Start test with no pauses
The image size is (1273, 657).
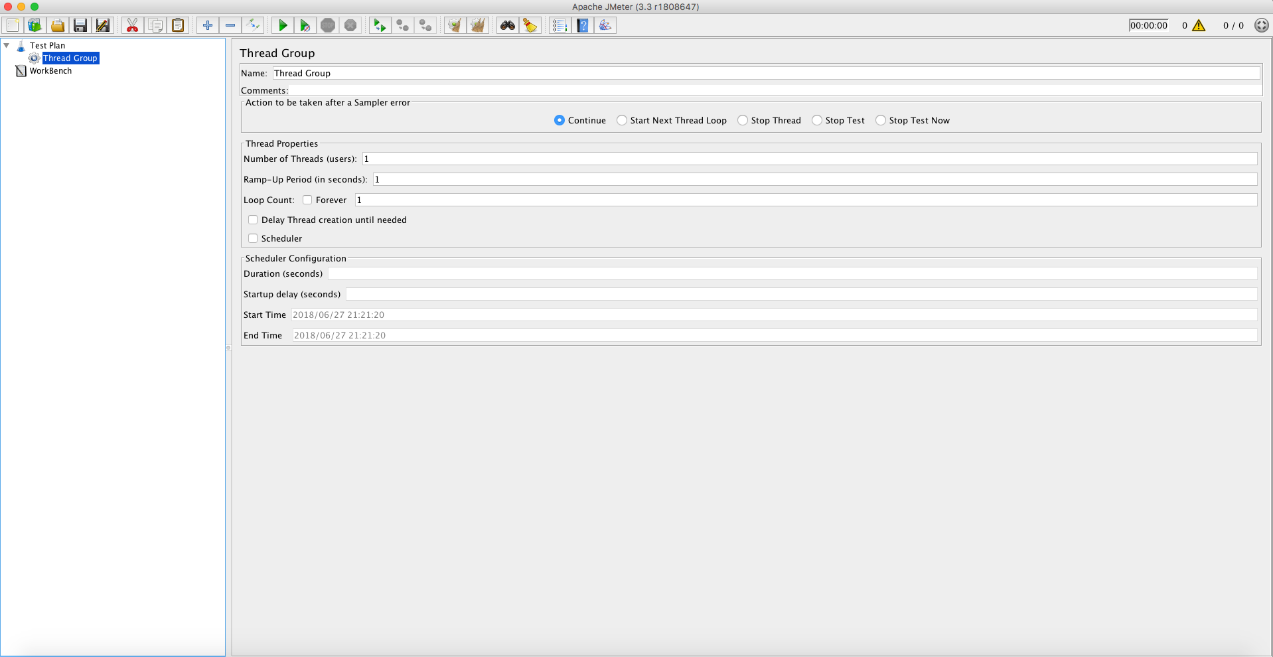tap(305, 25)
